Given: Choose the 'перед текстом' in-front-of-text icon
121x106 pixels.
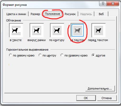Looking at the screenshot, I should [x=99, y=30].
